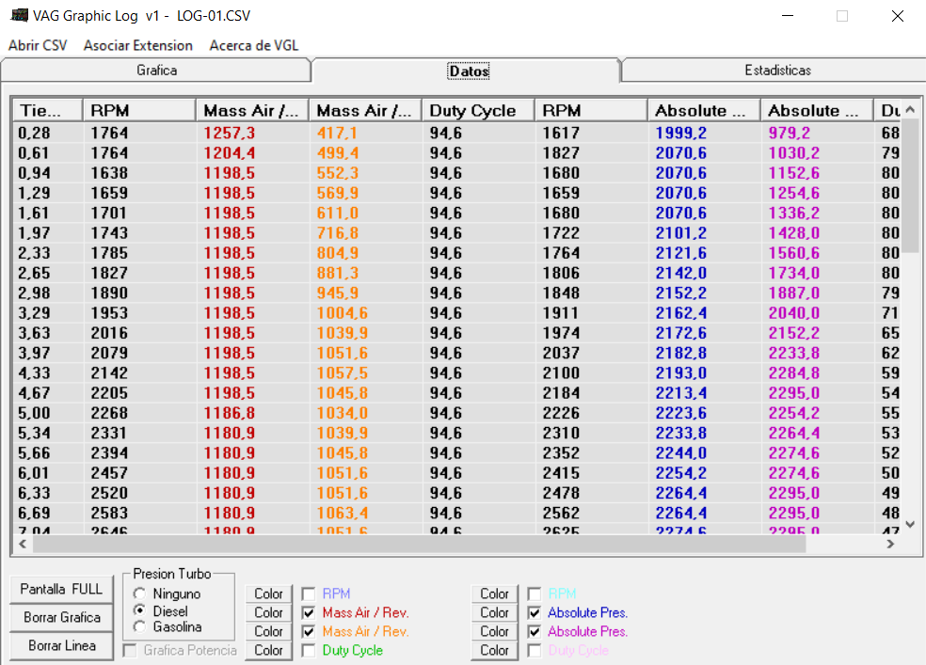Click the horizontal scroll left arrow
926x665 pixels.
point(23,544)
